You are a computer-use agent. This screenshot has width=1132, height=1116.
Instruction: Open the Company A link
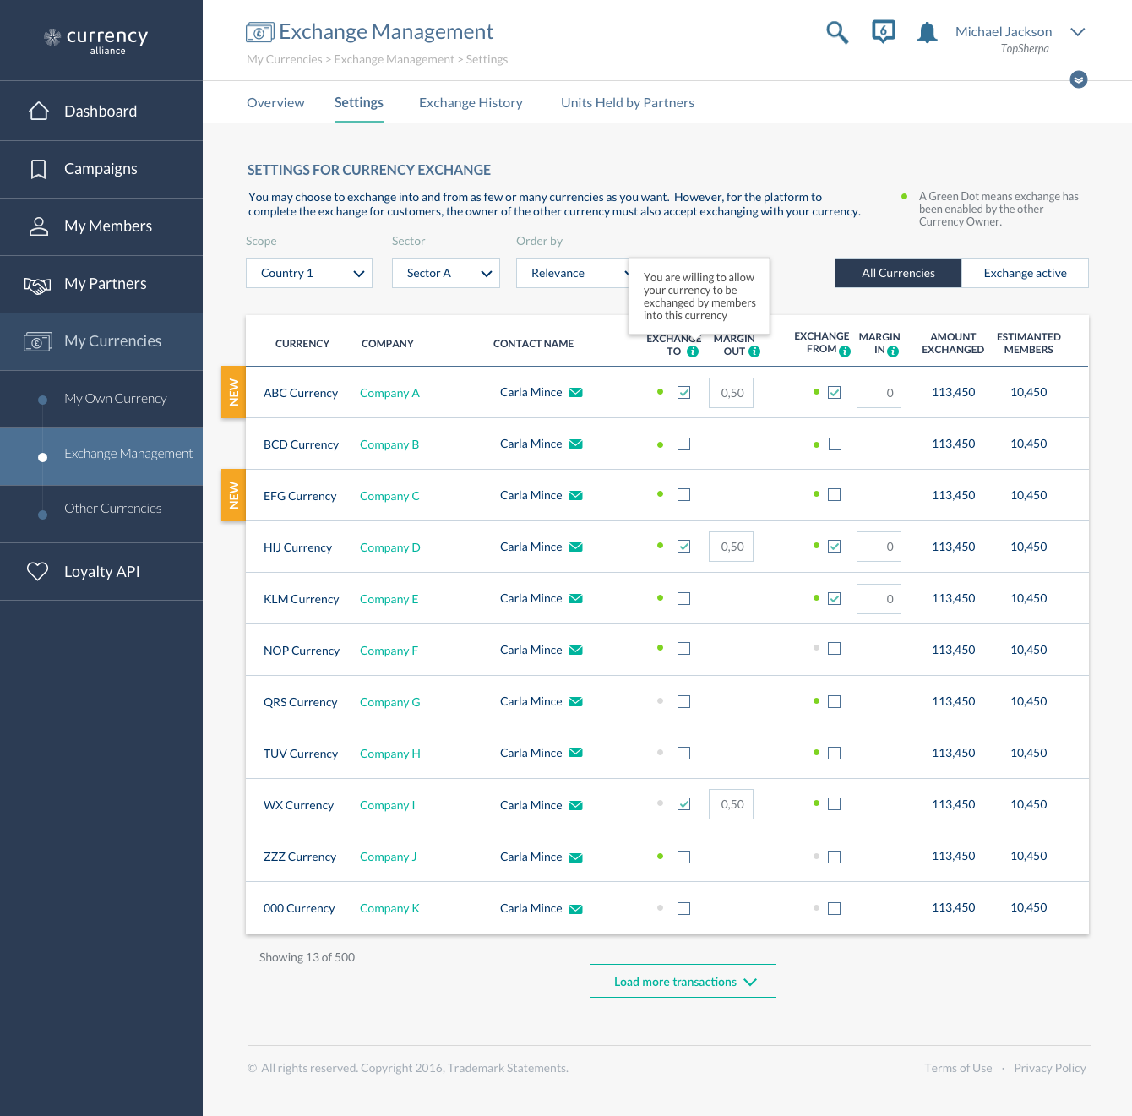pyautogui.click(x=389, y=393)
